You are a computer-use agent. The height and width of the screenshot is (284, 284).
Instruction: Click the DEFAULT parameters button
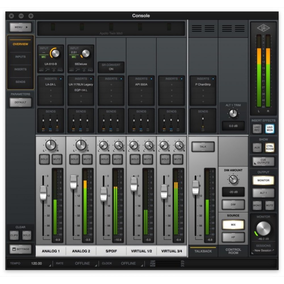click(x=20, y=102)
